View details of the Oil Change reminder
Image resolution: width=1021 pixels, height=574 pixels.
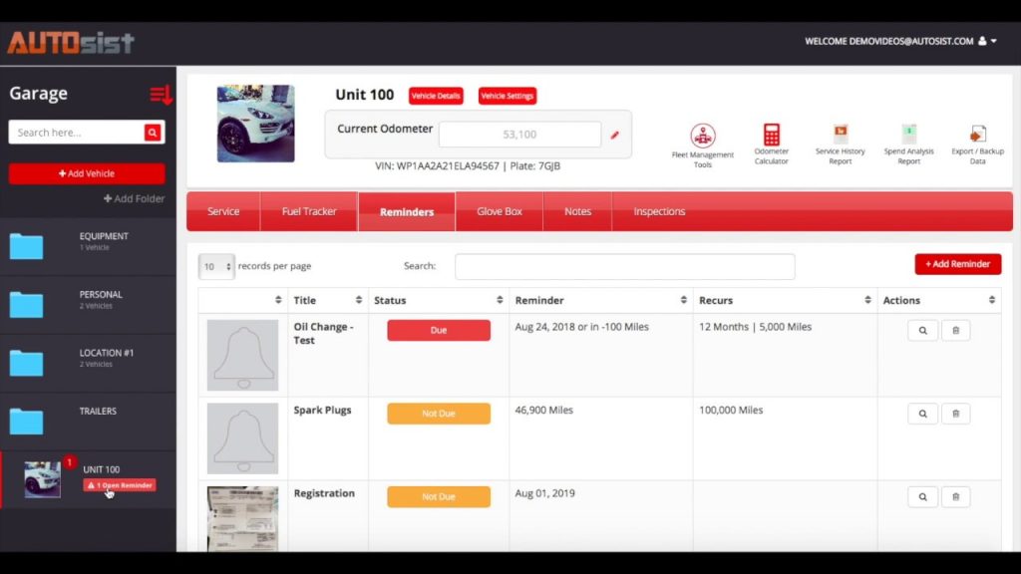[x=922, y=330]
